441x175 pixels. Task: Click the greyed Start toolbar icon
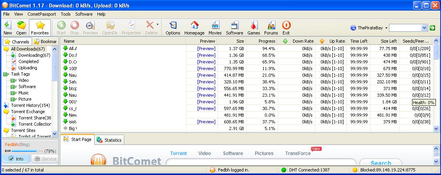click(61, 25)
